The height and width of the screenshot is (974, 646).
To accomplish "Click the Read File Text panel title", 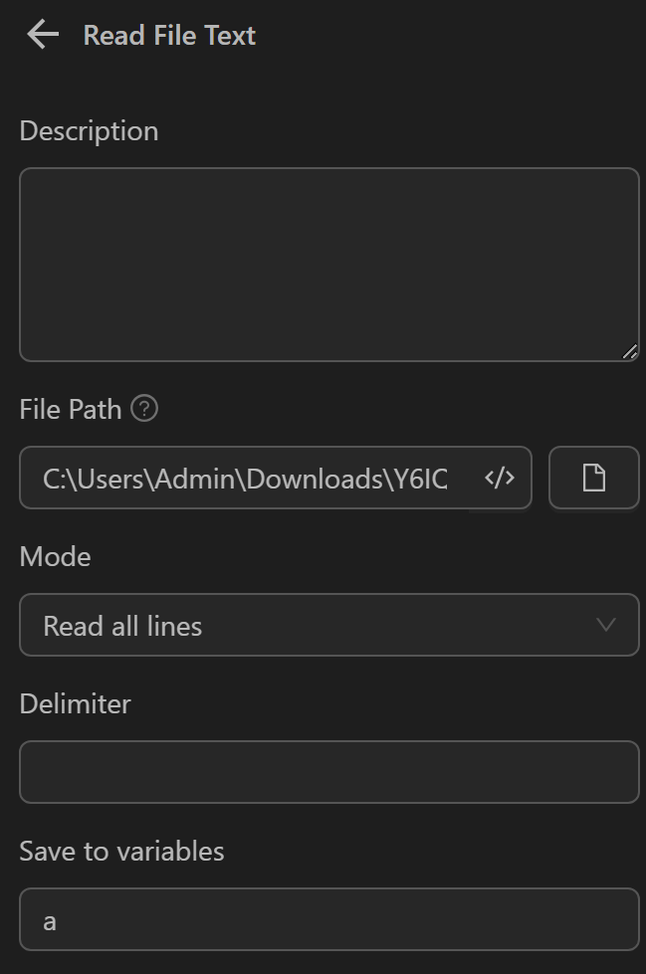I will (169, 36).
